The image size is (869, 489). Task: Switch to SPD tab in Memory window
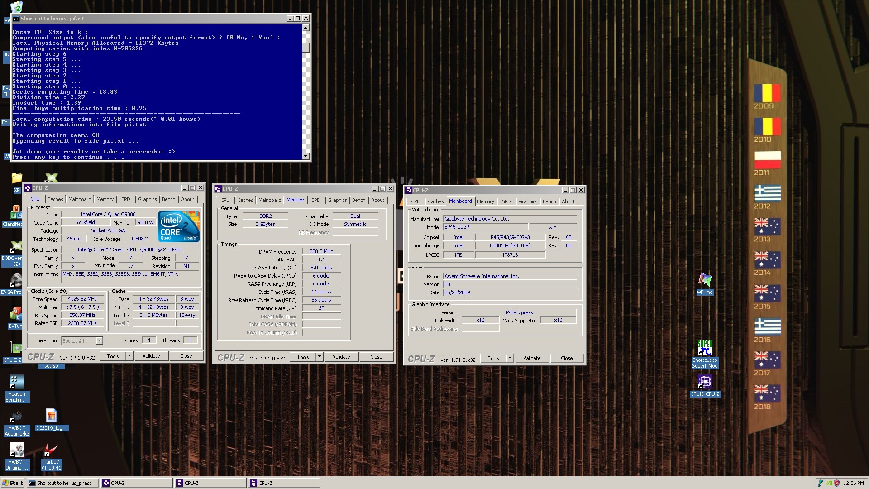tap(316, 200)
